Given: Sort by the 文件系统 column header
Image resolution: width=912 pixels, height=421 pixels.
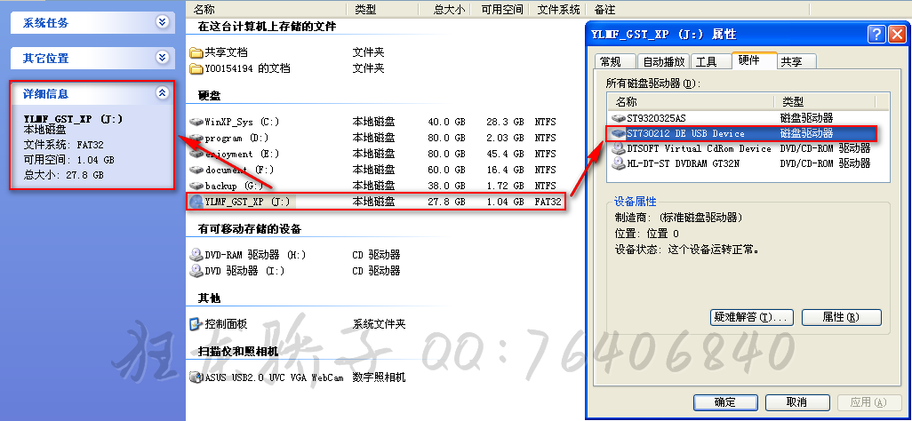Looking at the screenshot, I should [559, 9].
